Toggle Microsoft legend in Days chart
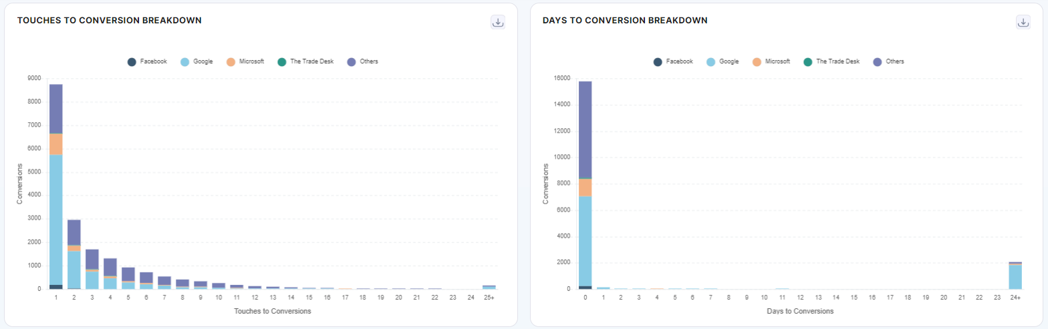Screen dimensions: 1048x329 coord(771,61)
